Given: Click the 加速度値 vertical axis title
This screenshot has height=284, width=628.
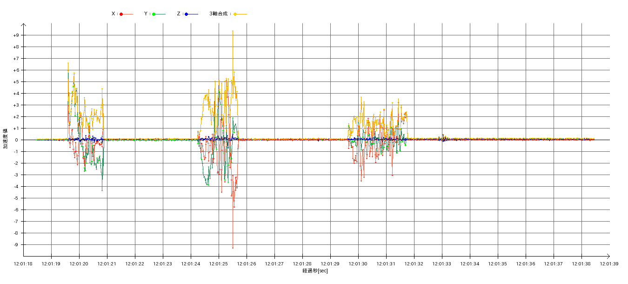Looking at the screenshot, I should click(x=6, y=138).
